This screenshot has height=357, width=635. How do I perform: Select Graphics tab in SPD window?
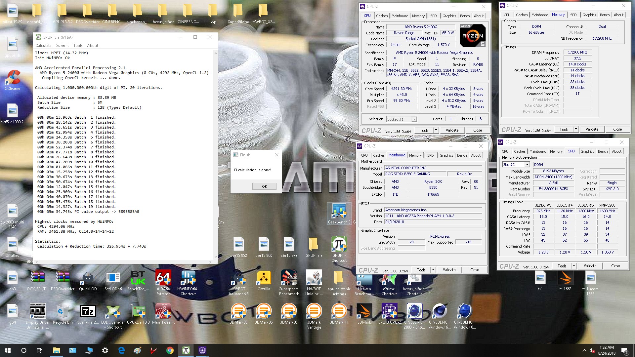(587, 151)
